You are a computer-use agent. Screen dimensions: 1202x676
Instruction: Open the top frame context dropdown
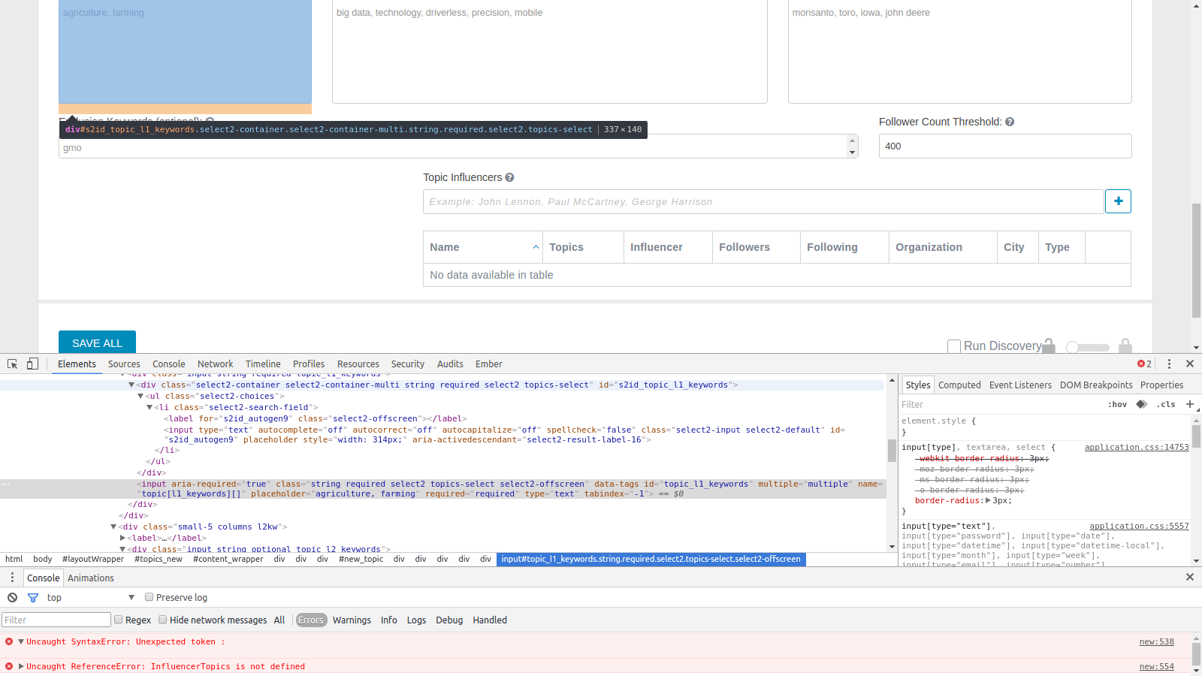(x=90, y=597)
